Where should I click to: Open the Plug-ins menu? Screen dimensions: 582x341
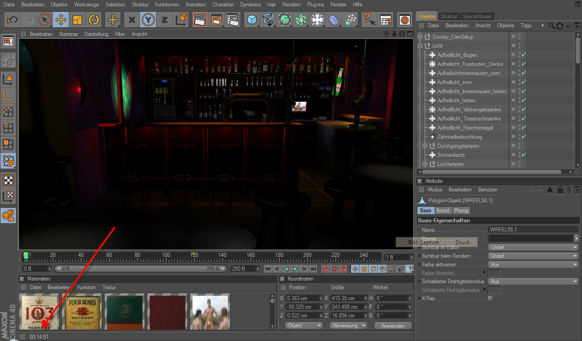316,5
